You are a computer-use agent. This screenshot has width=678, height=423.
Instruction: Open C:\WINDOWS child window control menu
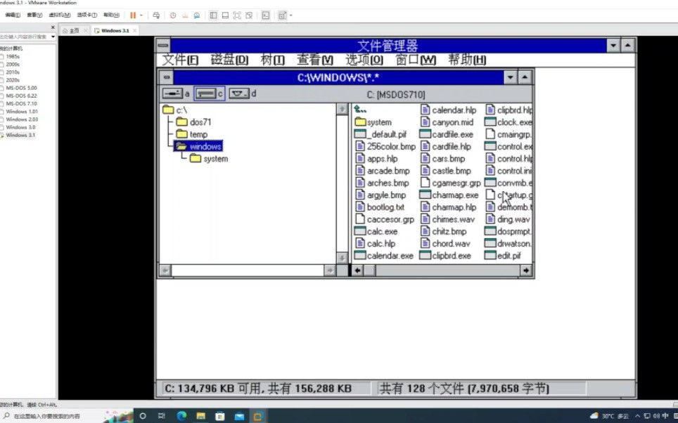(x=167, y=77)
